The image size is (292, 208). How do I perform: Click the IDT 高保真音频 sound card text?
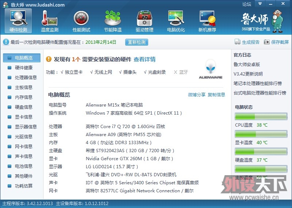pyautogui.click(x=142, y=183)
